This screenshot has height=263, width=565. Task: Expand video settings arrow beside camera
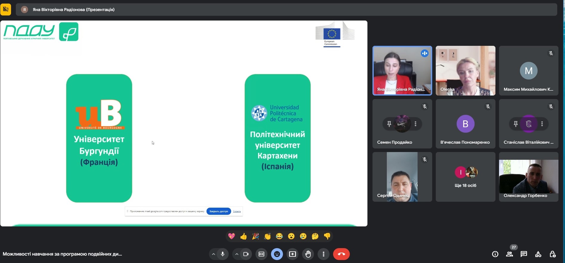tap(237, 254)
